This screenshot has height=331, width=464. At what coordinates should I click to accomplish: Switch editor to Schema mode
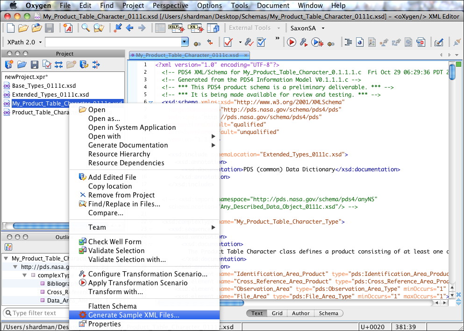(x=328, y=313)
